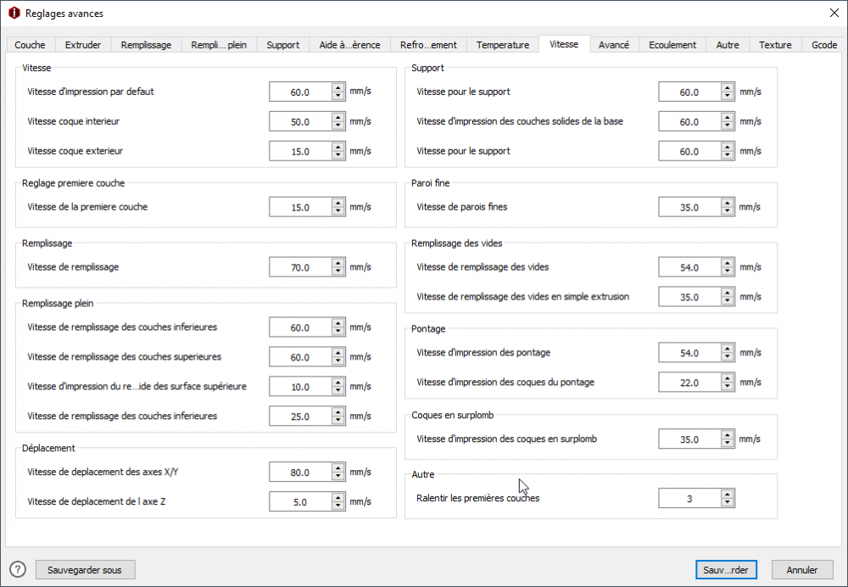
Task: Click the Sauv...rder save button
Action: click(x=725, y=570)
